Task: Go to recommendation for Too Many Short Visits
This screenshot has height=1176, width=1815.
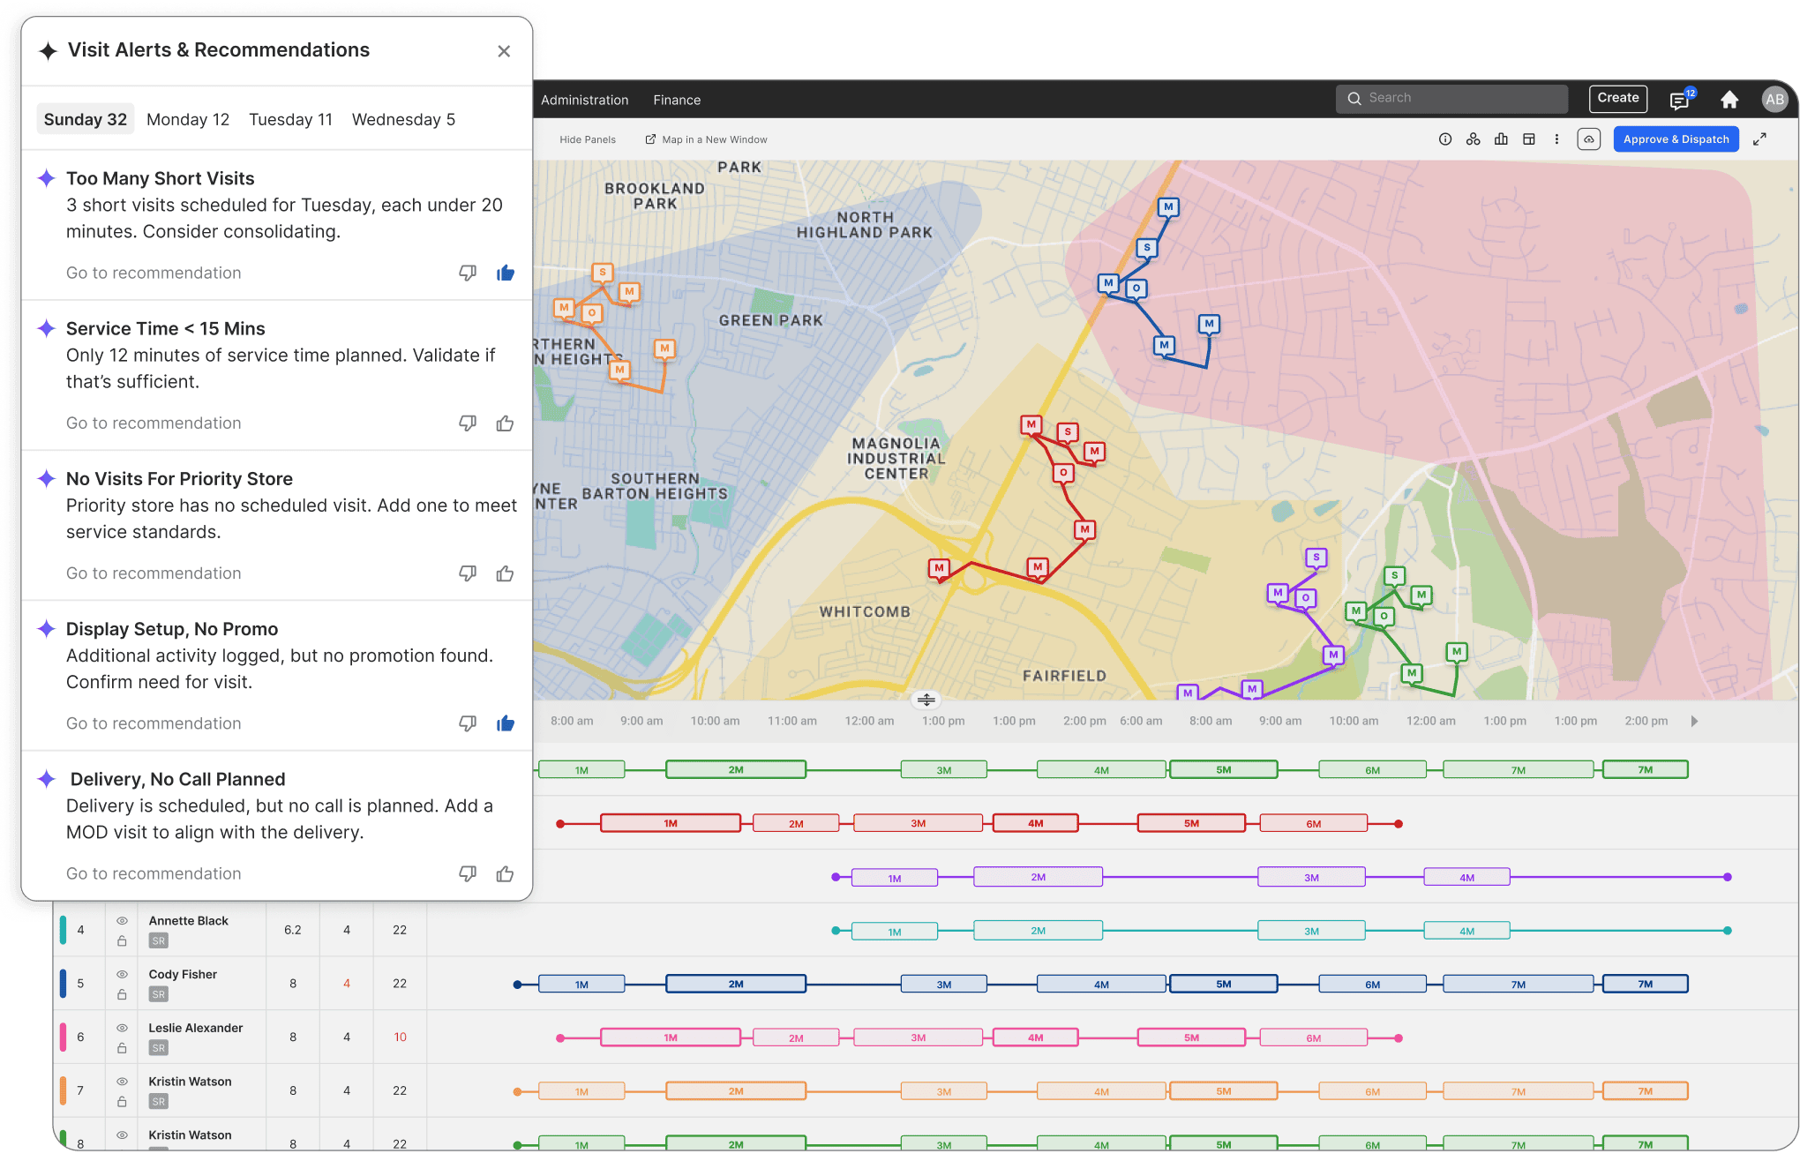Action: tap(154, 273)
